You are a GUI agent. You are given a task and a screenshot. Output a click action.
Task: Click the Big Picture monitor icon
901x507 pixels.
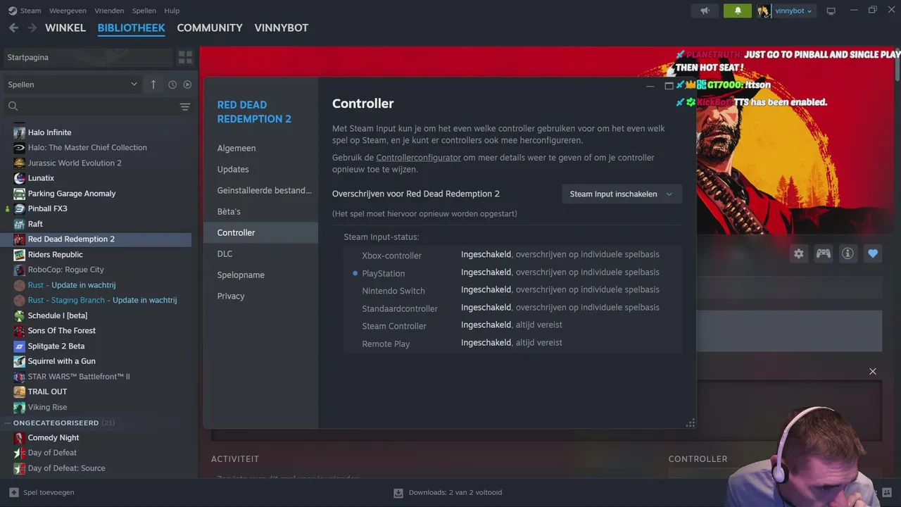pos(831,11)
